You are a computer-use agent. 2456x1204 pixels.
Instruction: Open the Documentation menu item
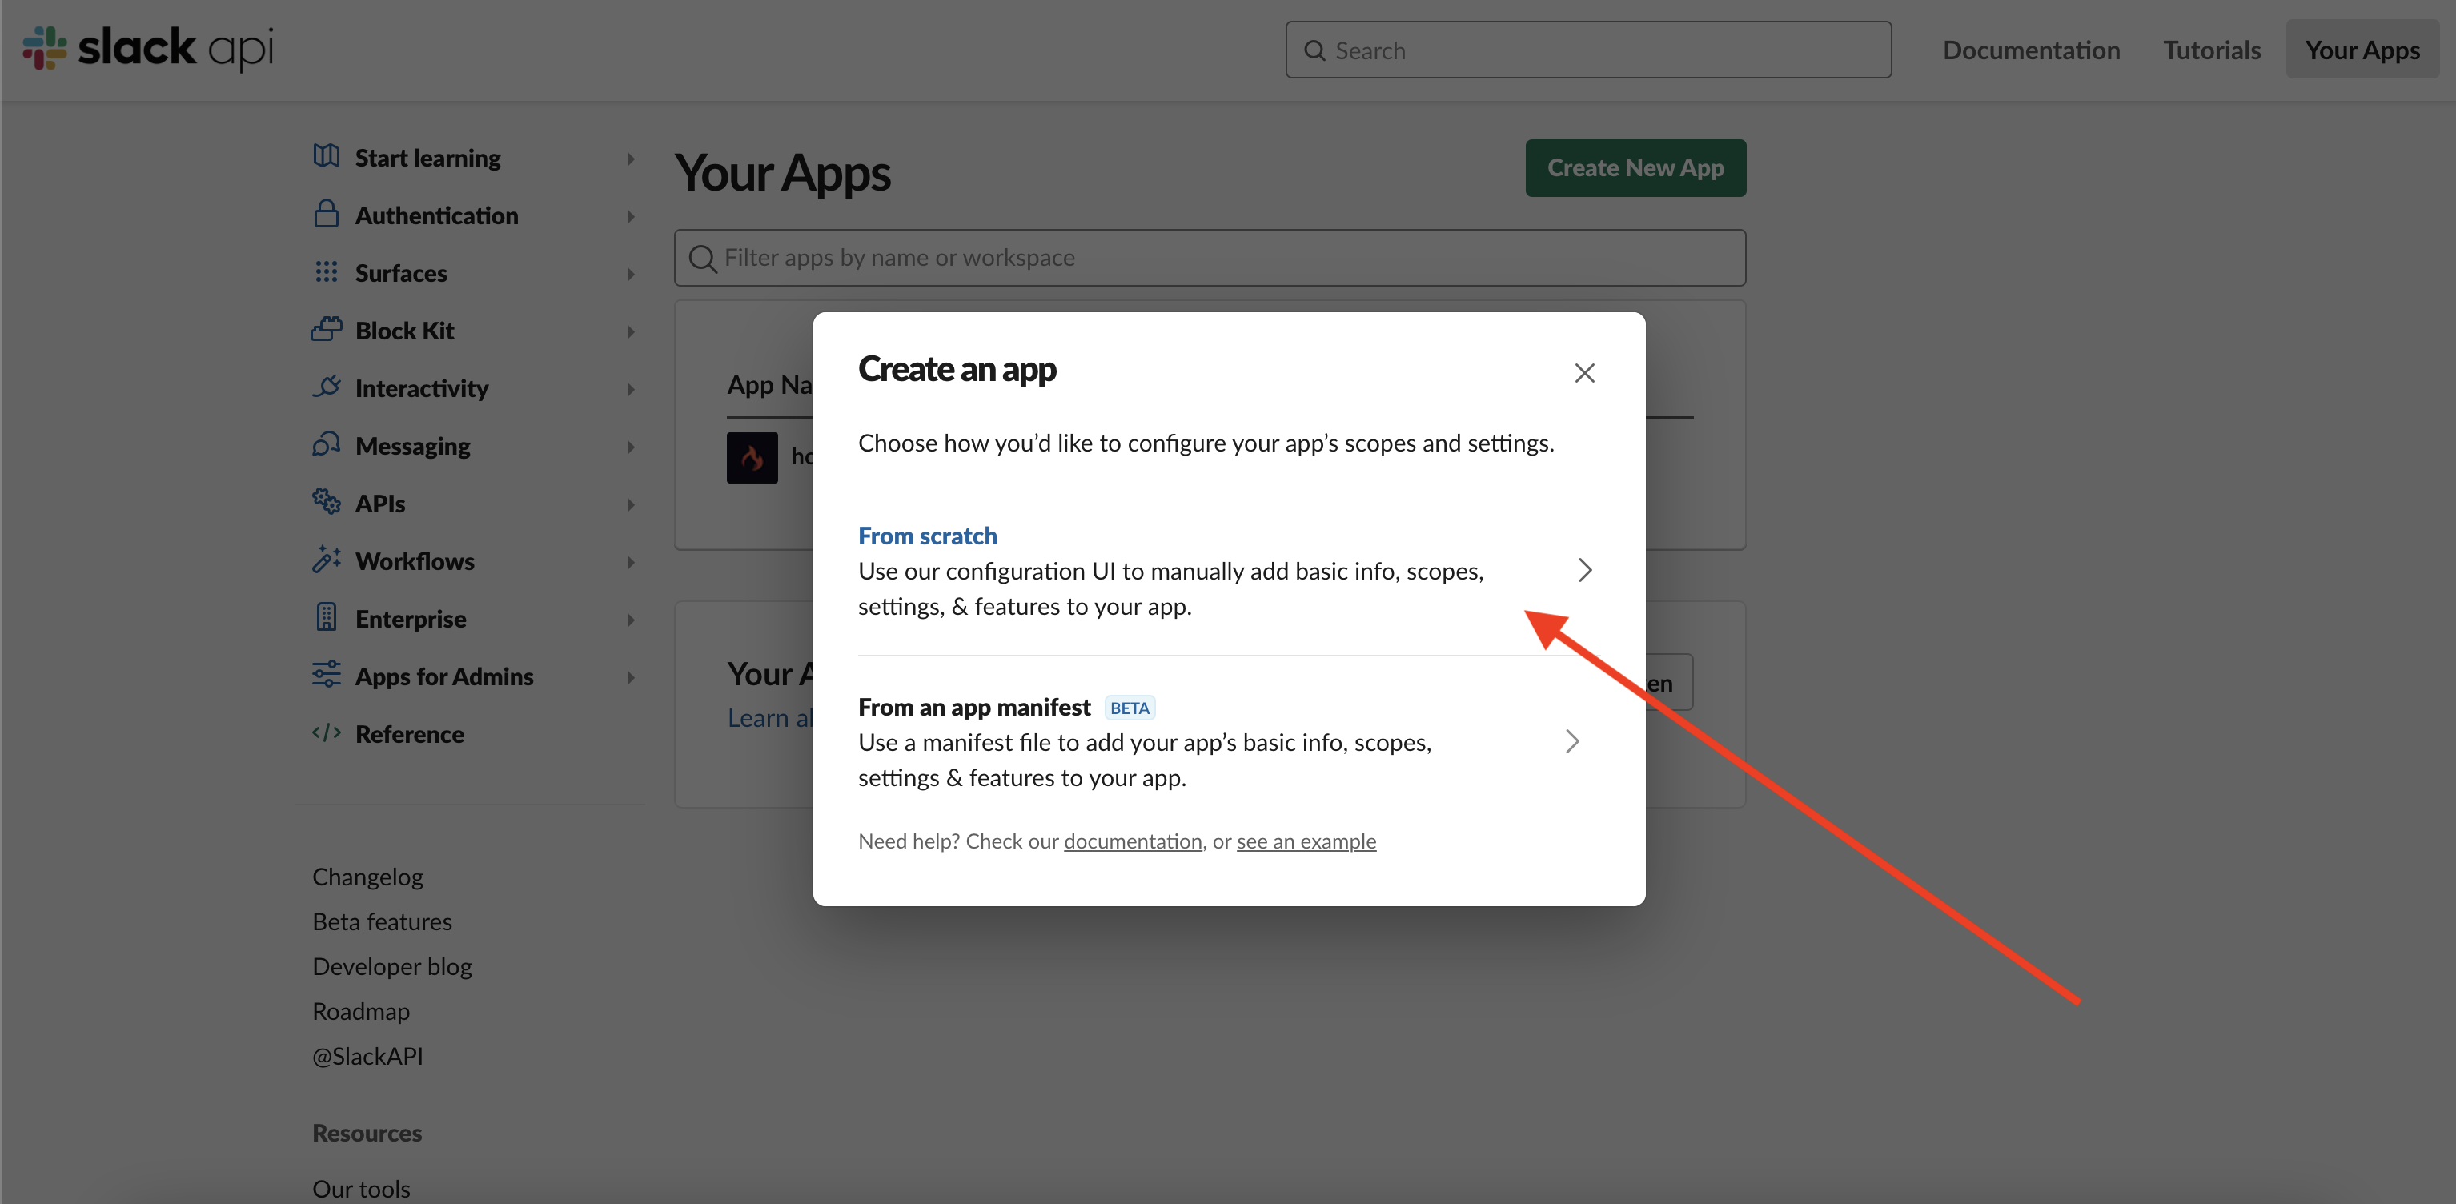2031,50
